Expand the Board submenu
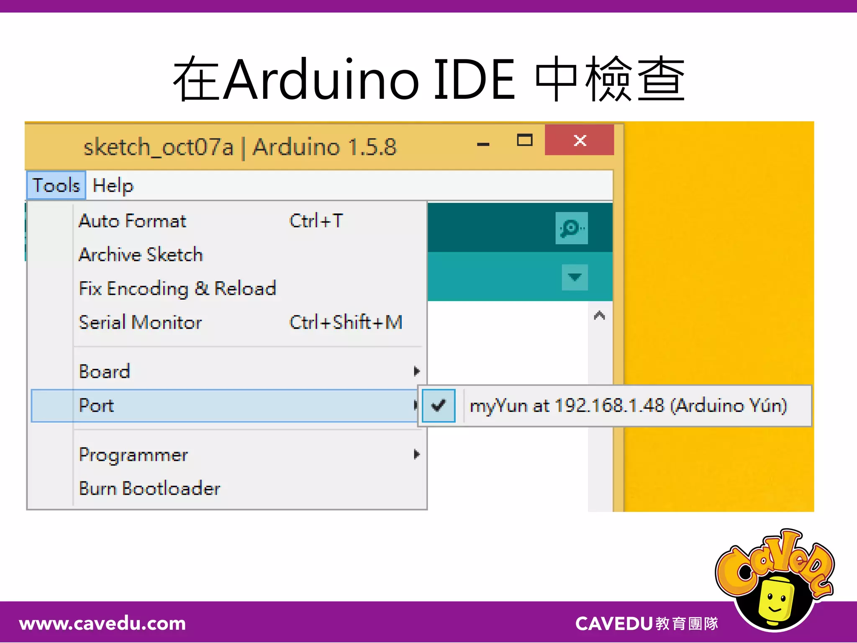The width and height of the screenshot is (857, 643). [x=228, y=371]
